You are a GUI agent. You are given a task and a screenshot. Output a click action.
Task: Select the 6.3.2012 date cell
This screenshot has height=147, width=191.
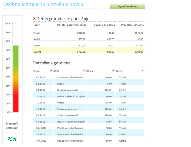pos(40,115)
